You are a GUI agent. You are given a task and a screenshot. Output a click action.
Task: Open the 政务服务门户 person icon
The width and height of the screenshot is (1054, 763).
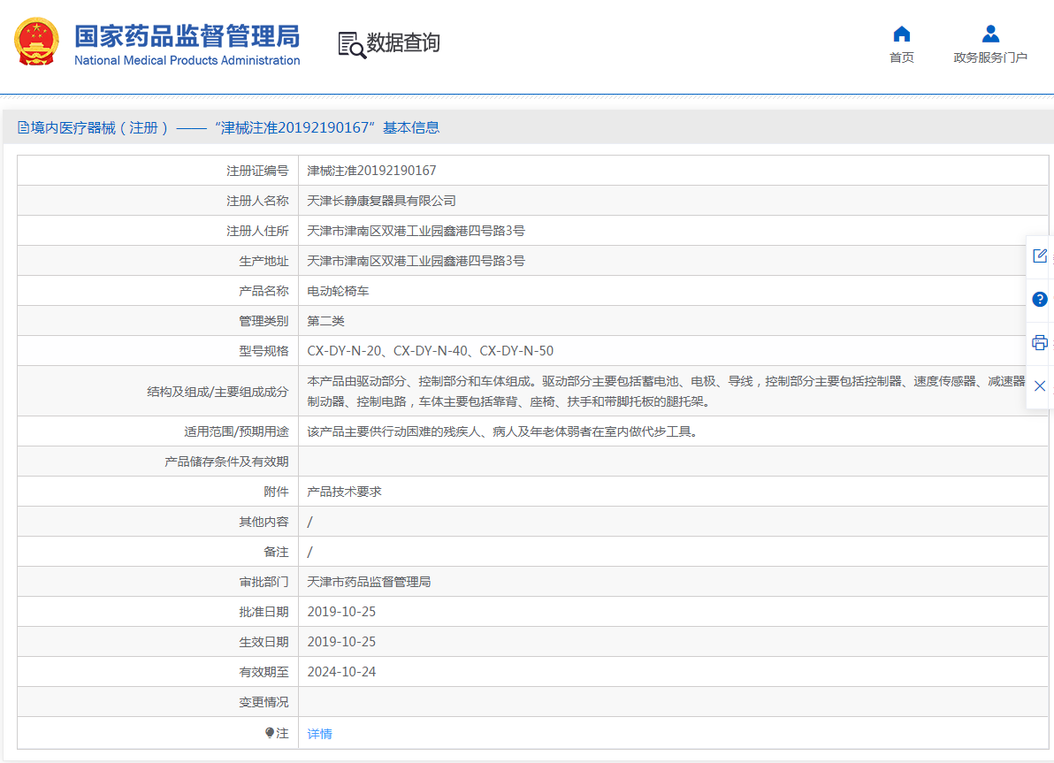(990, 34)
